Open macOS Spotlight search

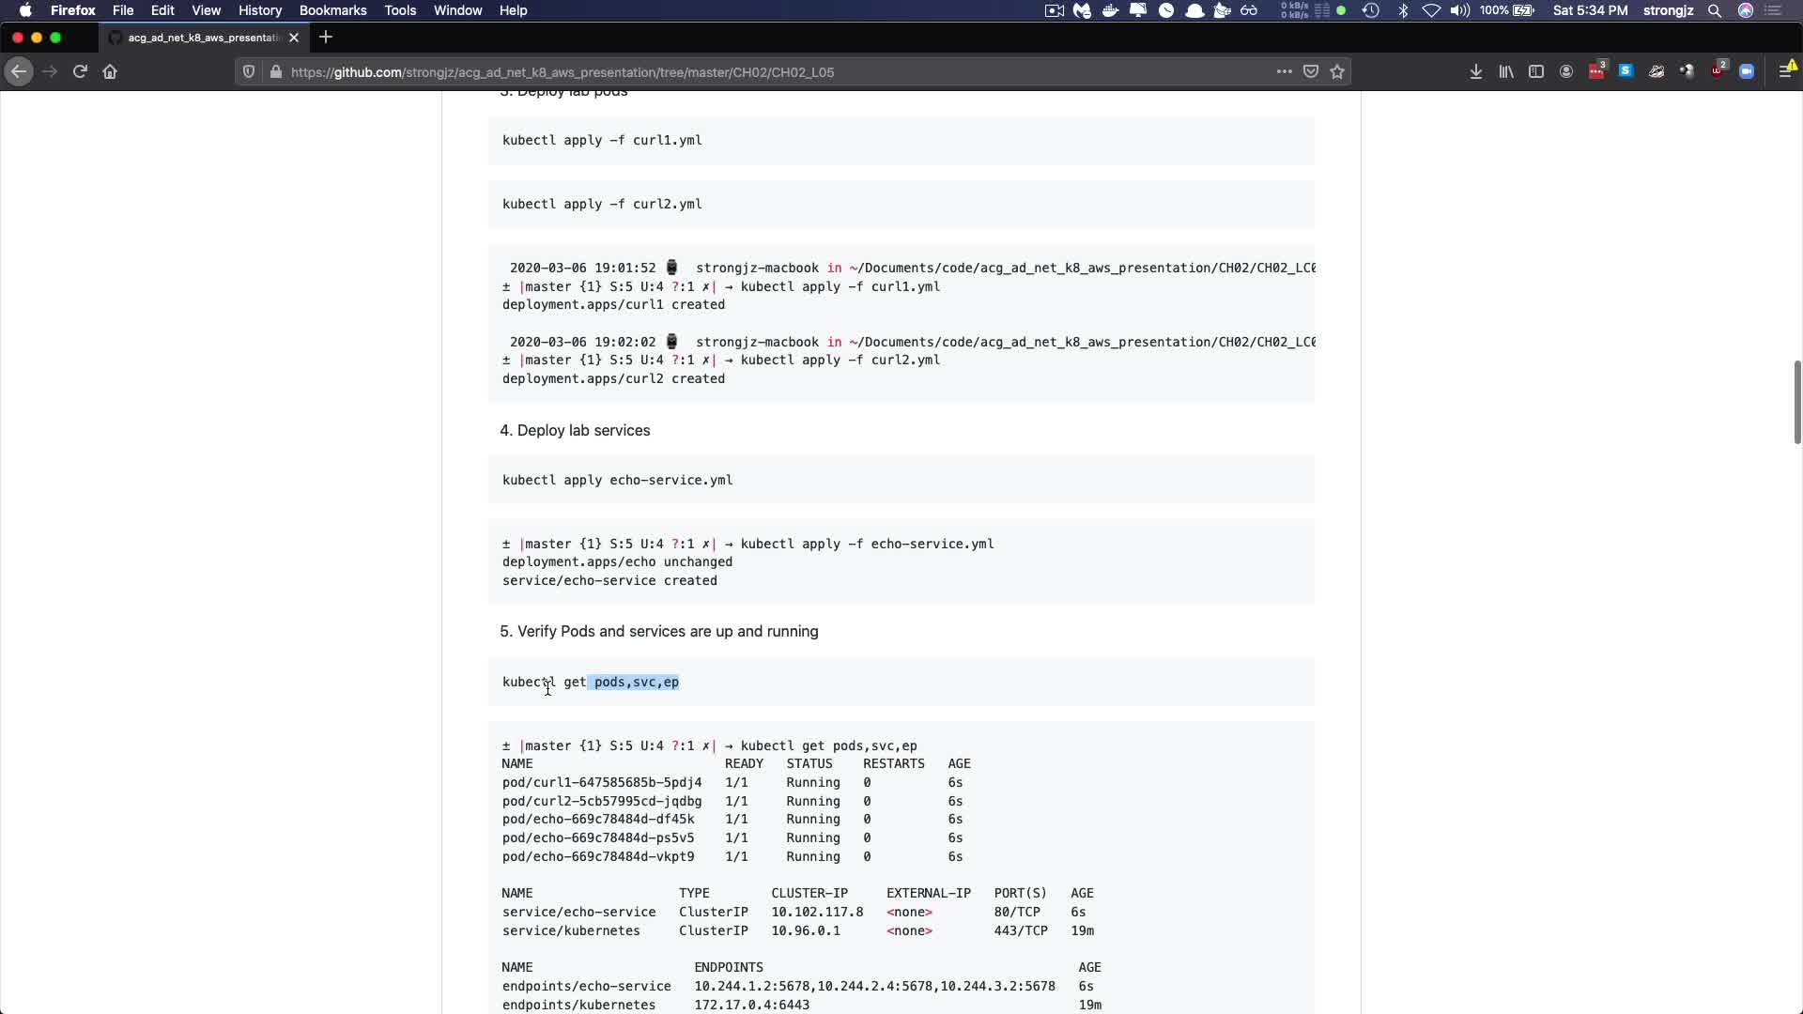[1714, 10]
